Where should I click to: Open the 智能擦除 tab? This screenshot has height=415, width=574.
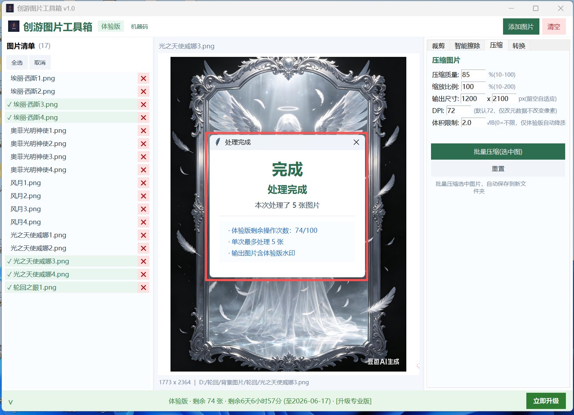coord(467,46)
